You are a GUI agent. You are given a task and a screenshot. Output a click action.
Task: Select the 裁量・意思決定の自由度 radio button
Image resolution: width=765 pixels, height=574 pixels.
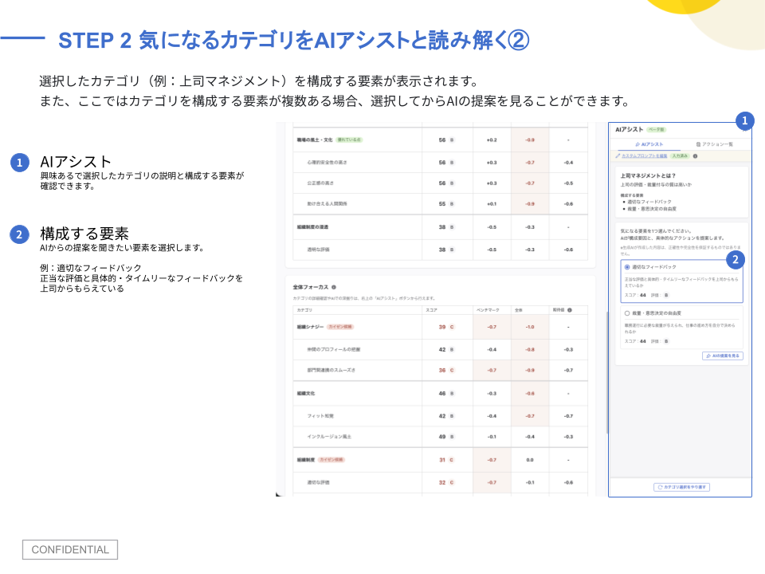click(x=627, y=313)
